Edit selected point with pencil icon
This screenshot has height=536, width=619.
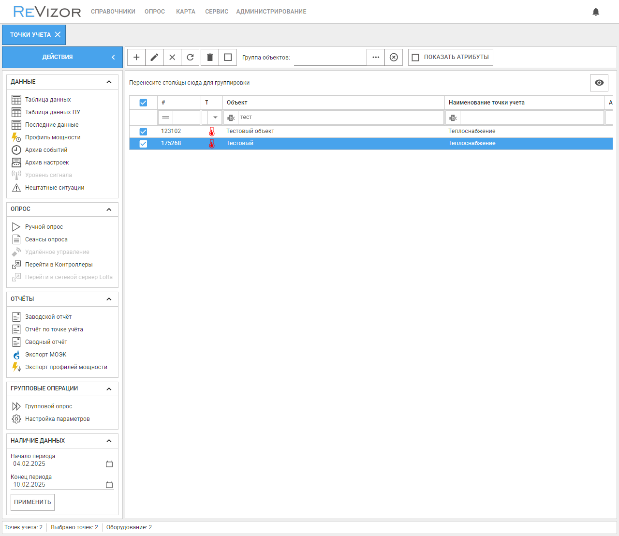pyautogui.click(x=154, y=57)
